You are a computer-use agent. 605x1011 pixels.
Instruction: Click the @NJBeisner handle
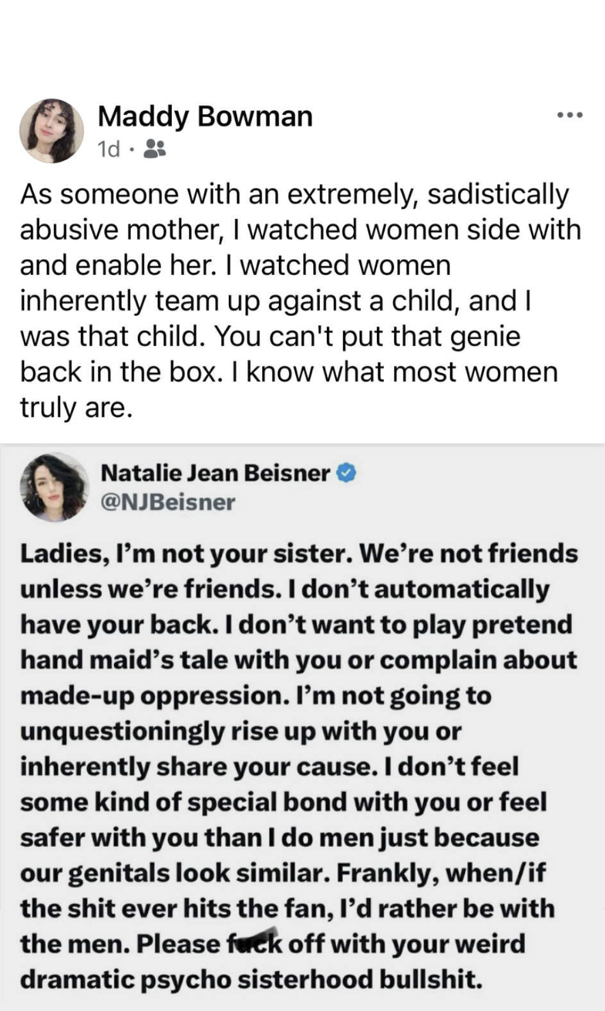pyautogui.click(x=168, y=503)
